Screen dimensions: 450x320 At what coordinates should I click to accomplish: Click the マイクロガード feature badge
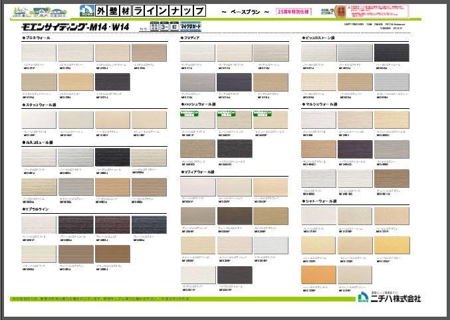coord(191,27)
